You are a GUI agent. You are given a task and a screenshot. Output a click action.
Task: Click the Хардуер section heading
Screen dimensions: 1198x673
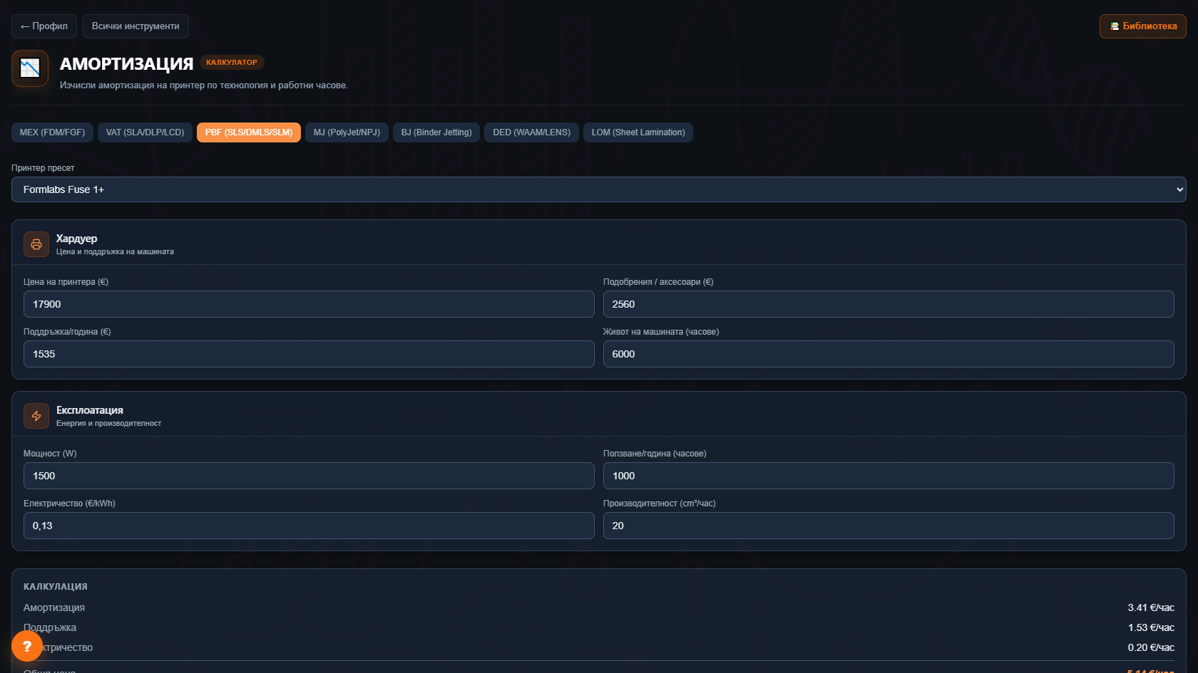click(x=76, y=239)
